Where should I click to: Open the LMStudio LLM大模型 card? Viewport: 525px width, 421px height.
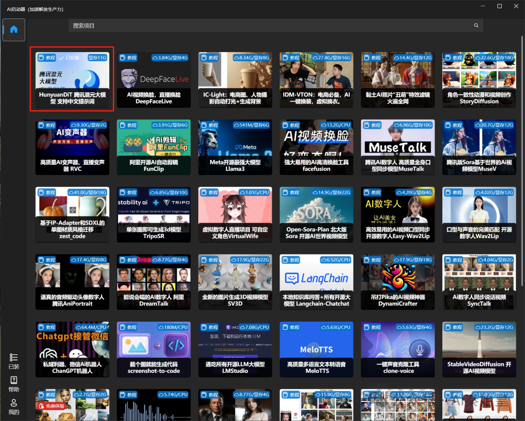[235, 350]
